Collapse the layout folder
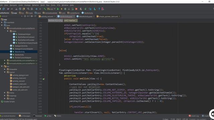Viewport: 214px width, 120px height. (5, 72)
